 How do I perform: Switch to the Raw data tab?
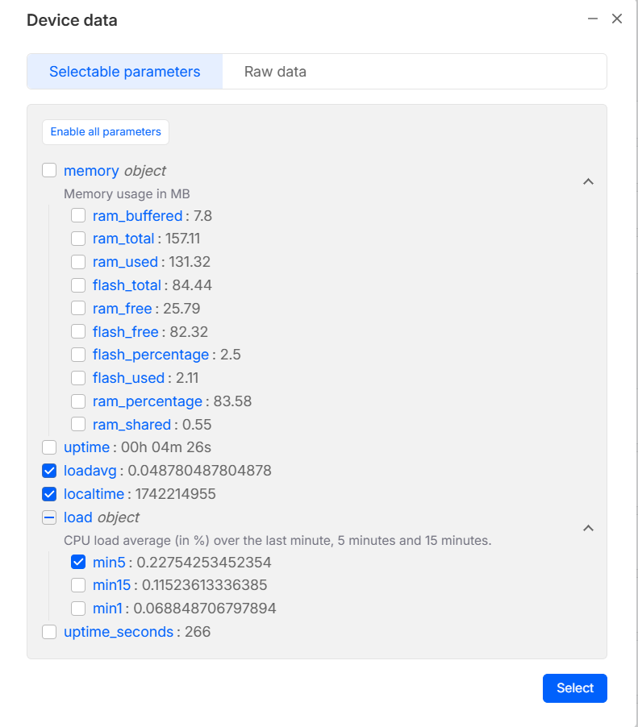click(x=275, y=72)
